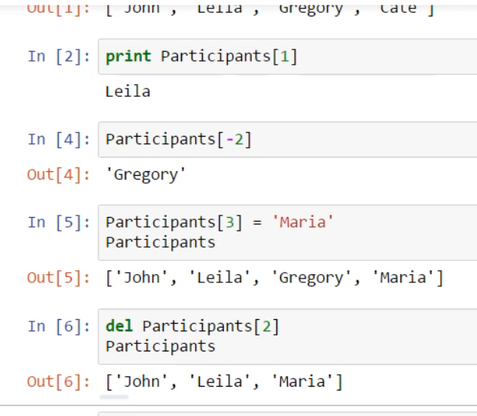Click the print keyword in cell 2
477x416 pixels.
pyautogui.click(x=128, y=56)
